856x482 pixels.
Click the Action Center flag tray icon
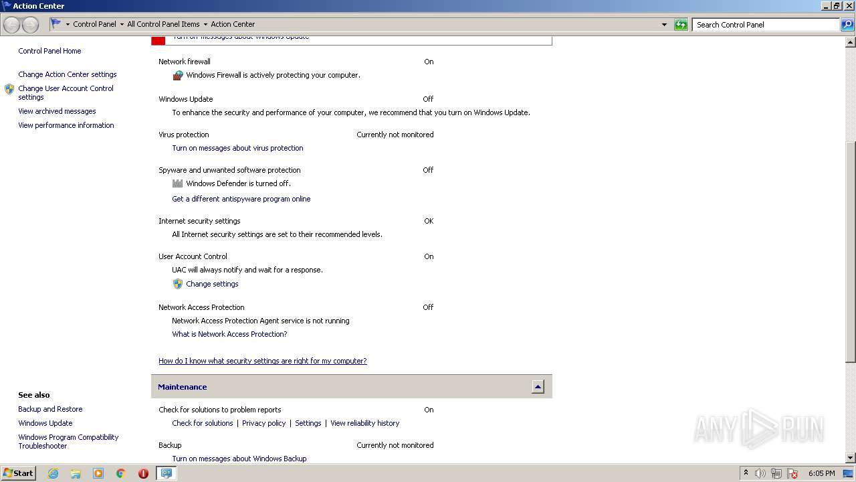792,473
